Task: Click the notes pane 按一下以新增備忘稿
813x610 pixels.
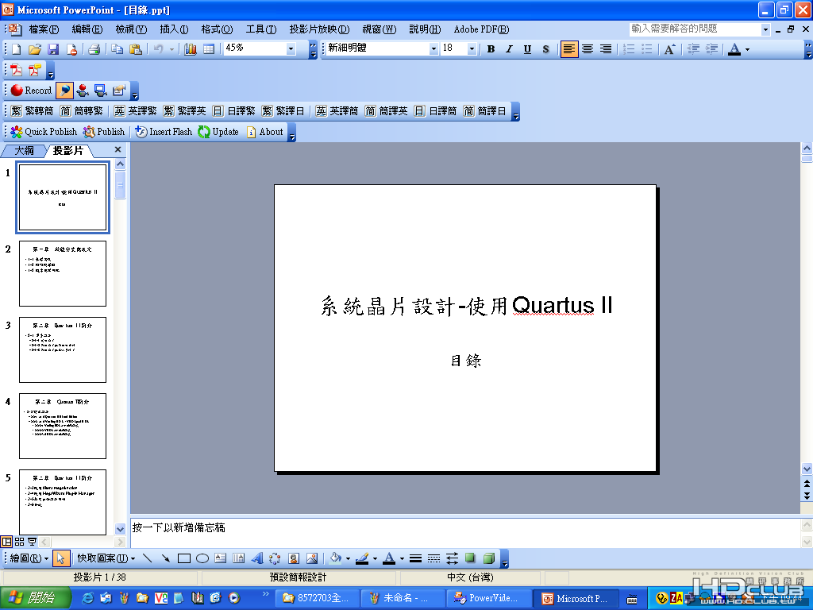Action: pos(464,531)
